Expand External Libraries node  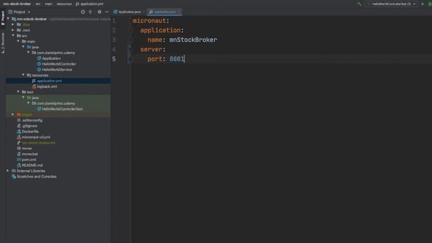(x=8, y=171)
